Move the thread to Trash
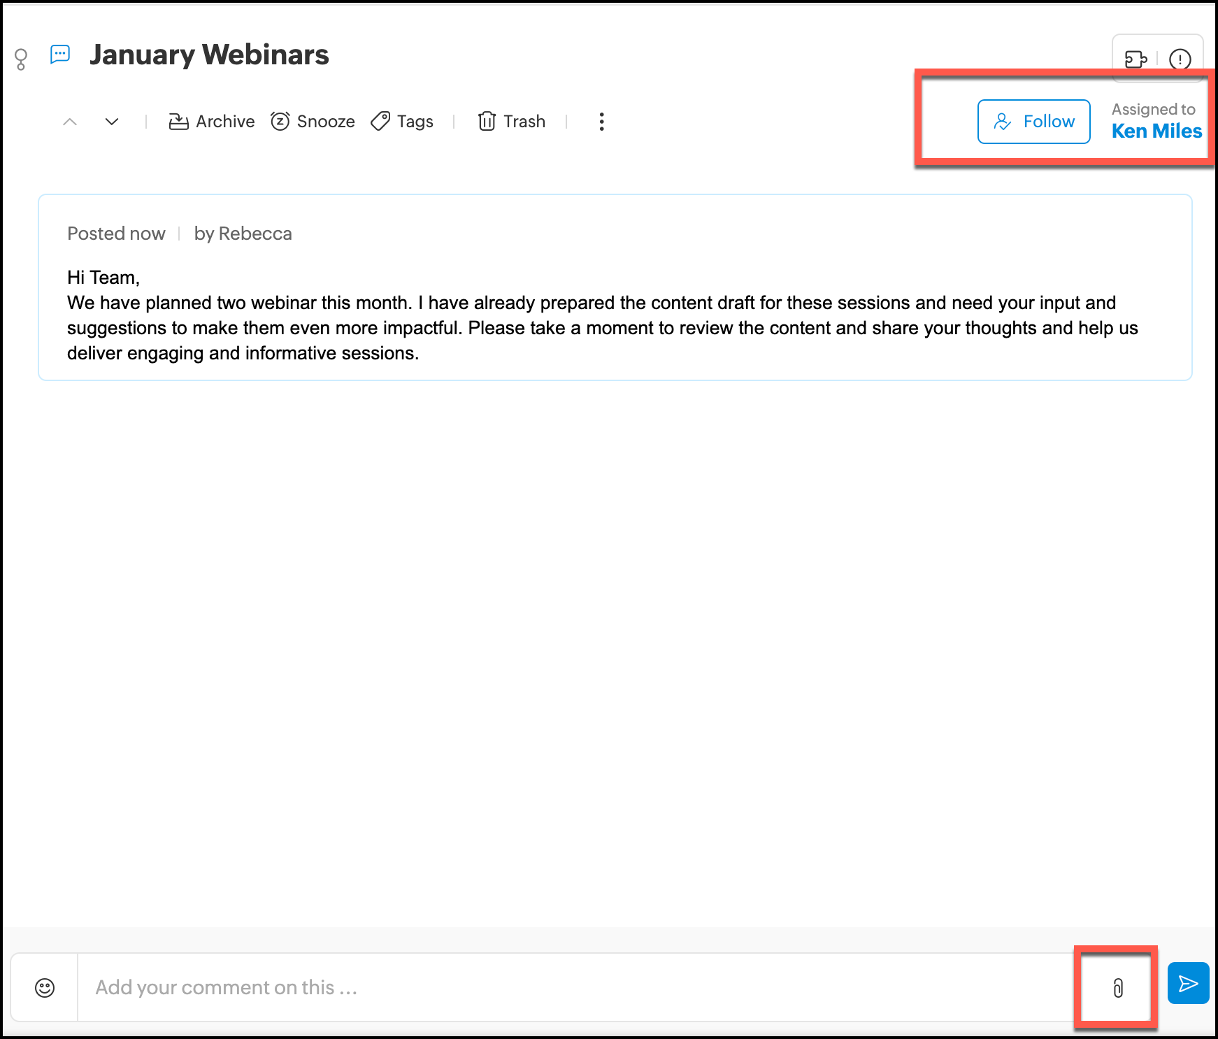Screen dimensions: 1218x1039 click(x=511, y=122)
